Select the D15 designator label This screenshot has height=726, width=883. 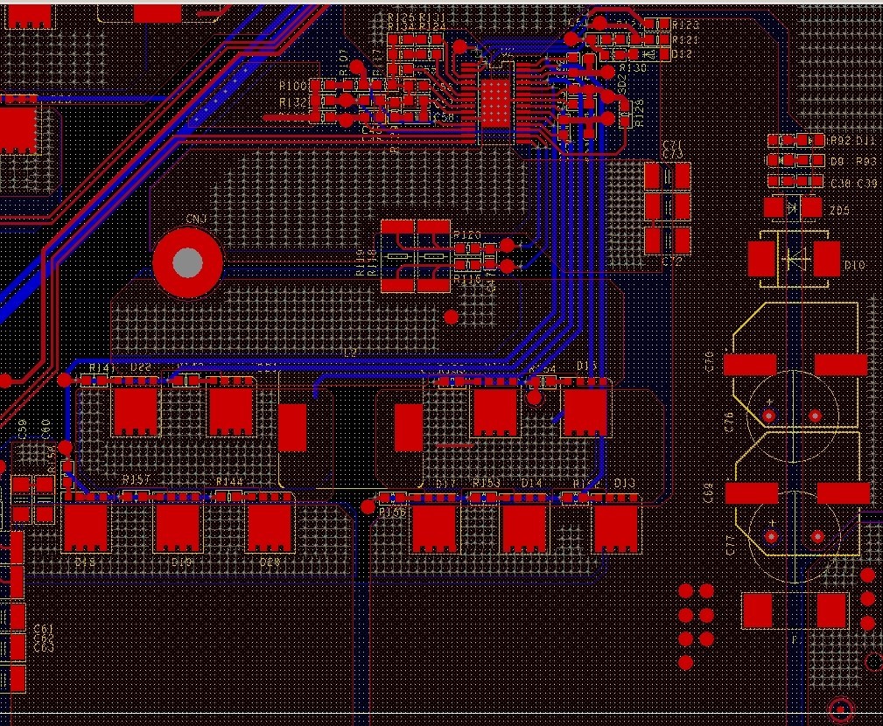(x=587, y=366)
